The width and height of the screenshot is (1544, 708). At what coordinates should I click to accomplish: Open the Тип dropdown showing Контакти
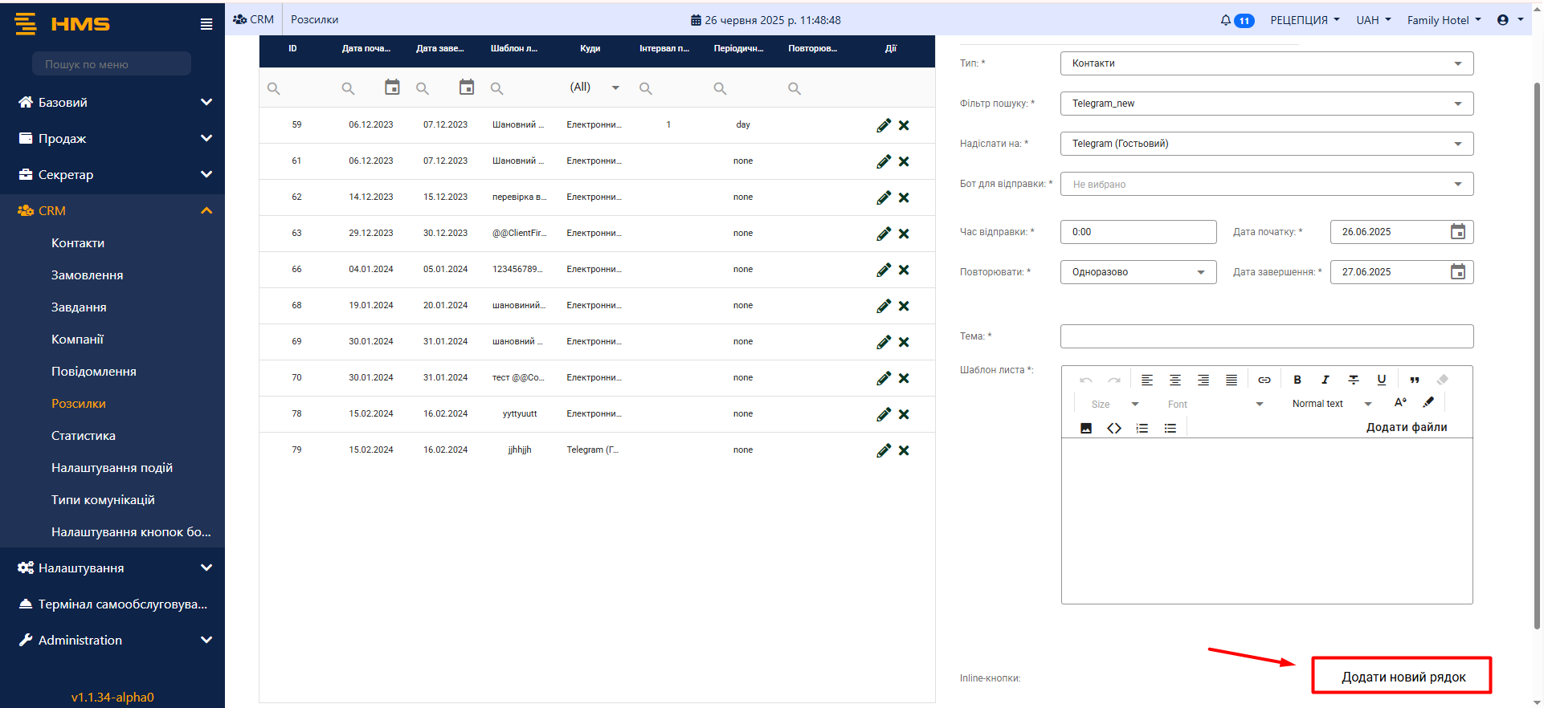pos(1266,63)
